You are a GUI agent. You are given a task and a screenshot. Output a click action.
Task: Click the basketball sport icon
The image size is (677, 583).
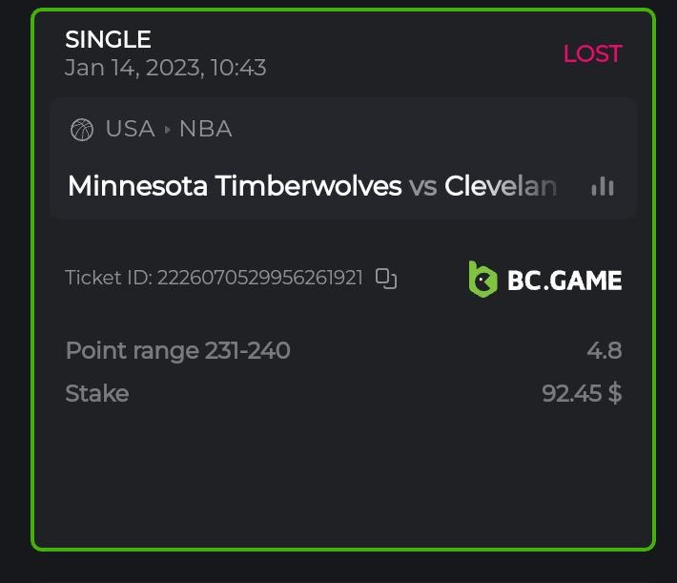click(82, 129)
